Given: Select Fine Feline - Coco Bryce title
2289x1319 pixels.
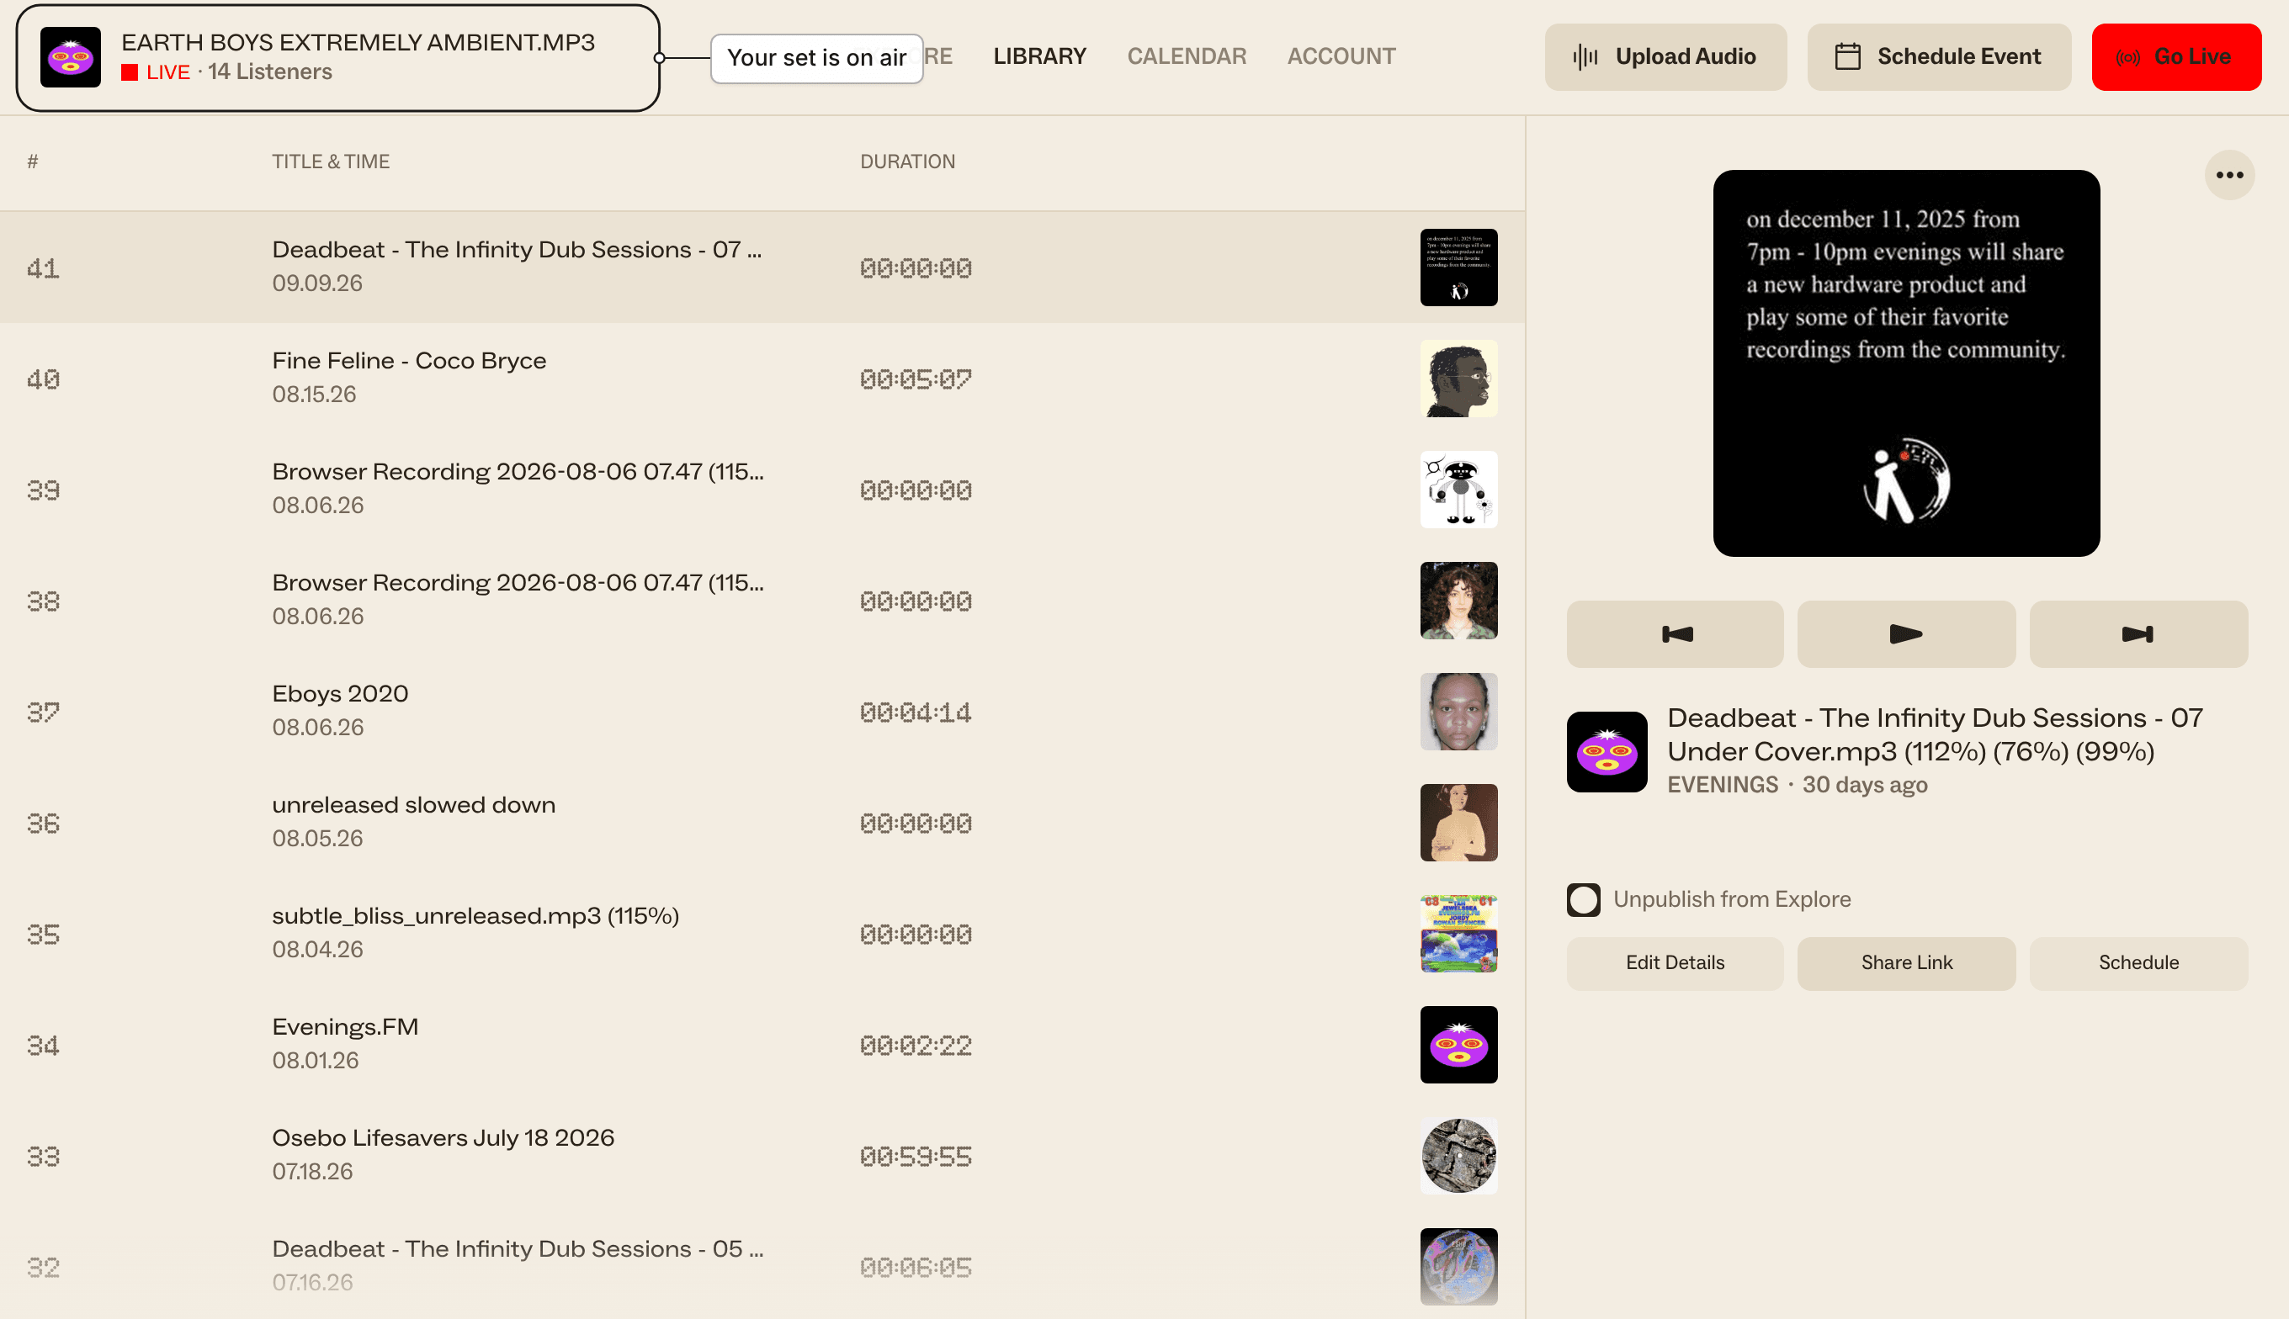Looking at the screenshot, I should (x=409, y=361).
